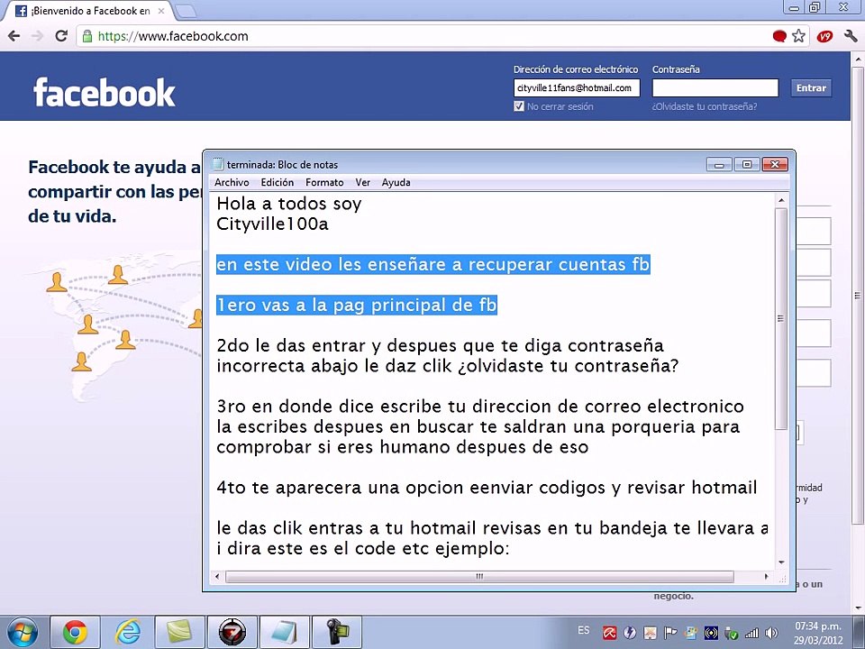Click ¿Olvidaste tu contraseña? link
The width and height of the screenshot is (865, 649).
coord(705,106)
